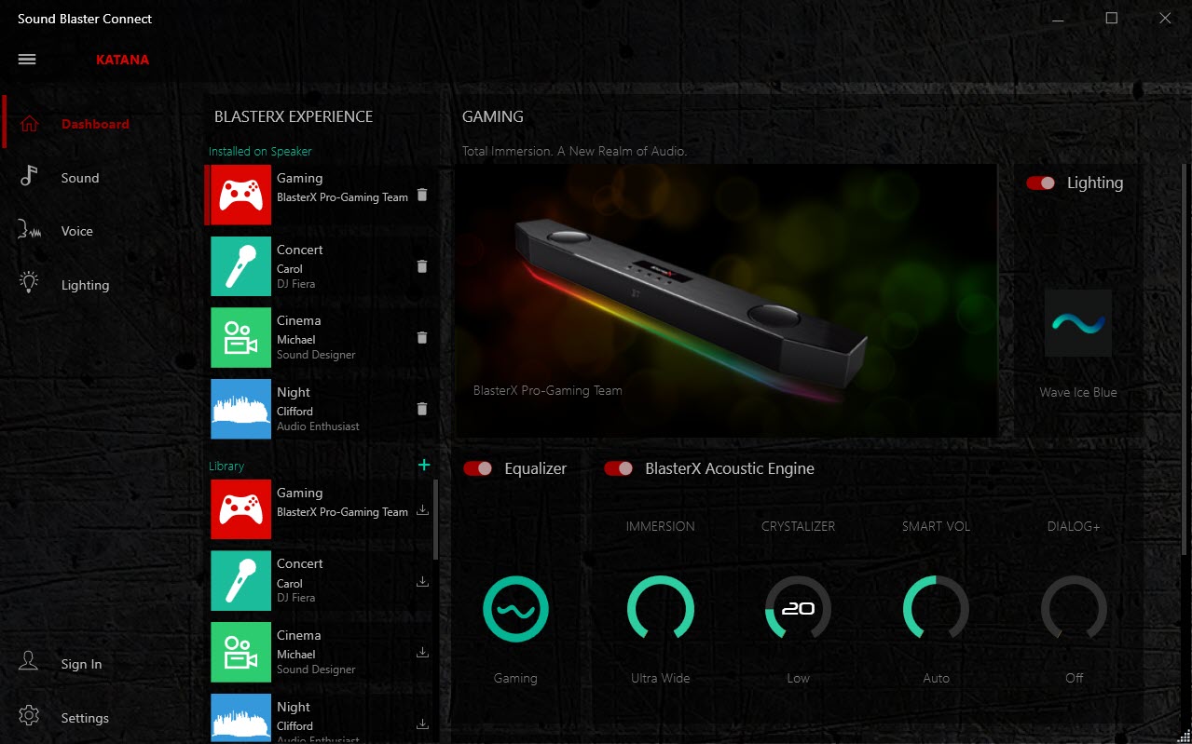Screen dimensions: 1192x744
Task: Select installed Cinema camera thumbnail
Action: pyautogui.click(x=240, y=338)
